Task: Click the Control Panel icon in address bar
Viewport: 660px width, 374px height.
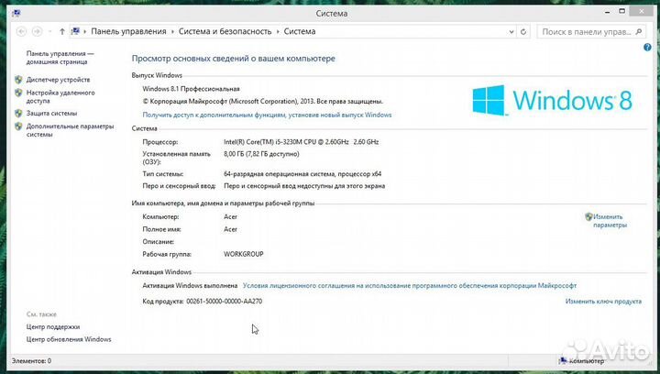Action: click(x=75, y=31)
